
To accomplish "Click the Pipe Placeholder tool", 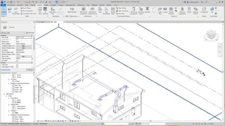I will [x=106, y=11].
